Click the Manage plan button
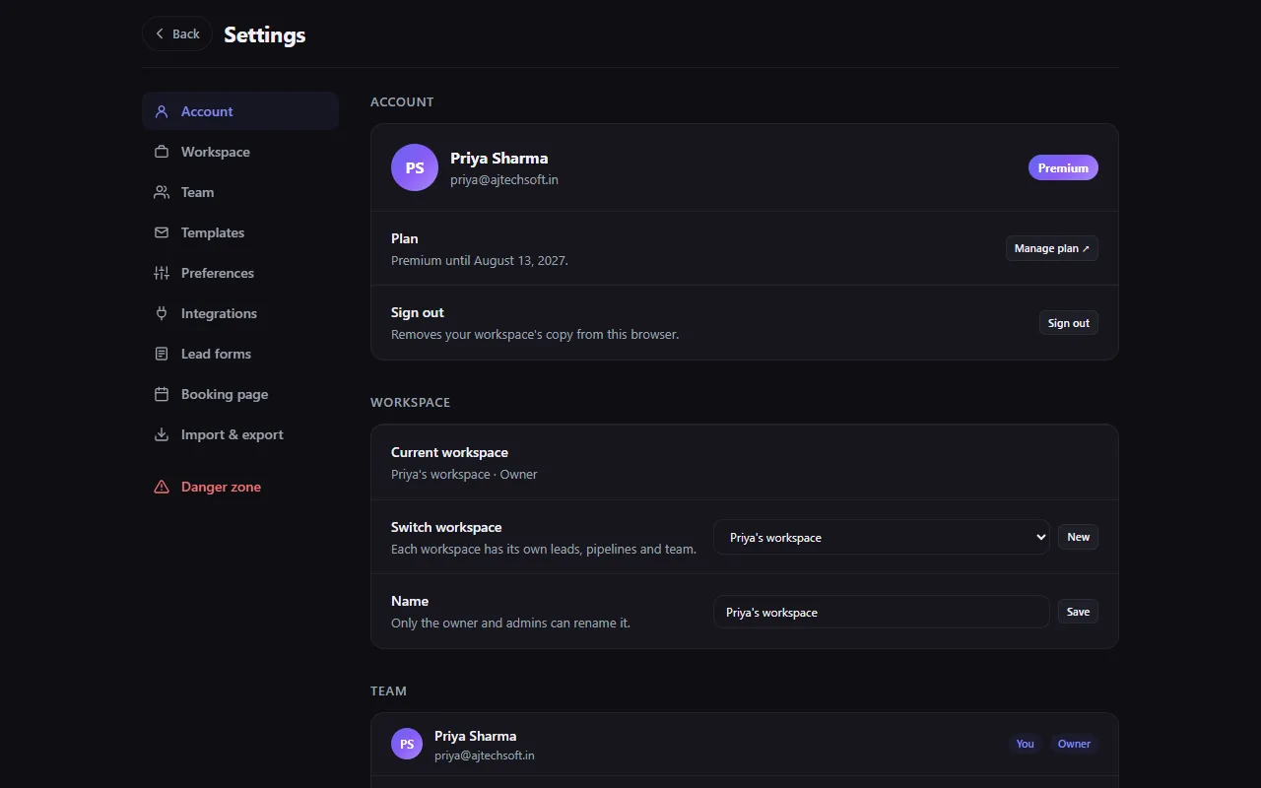 tap(1051, 248)
